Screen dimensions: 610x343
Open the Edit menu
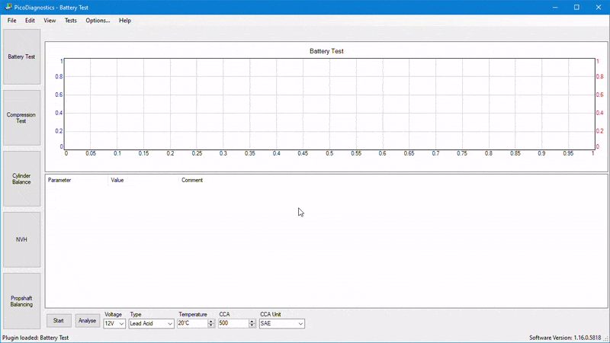click(30, 21)
